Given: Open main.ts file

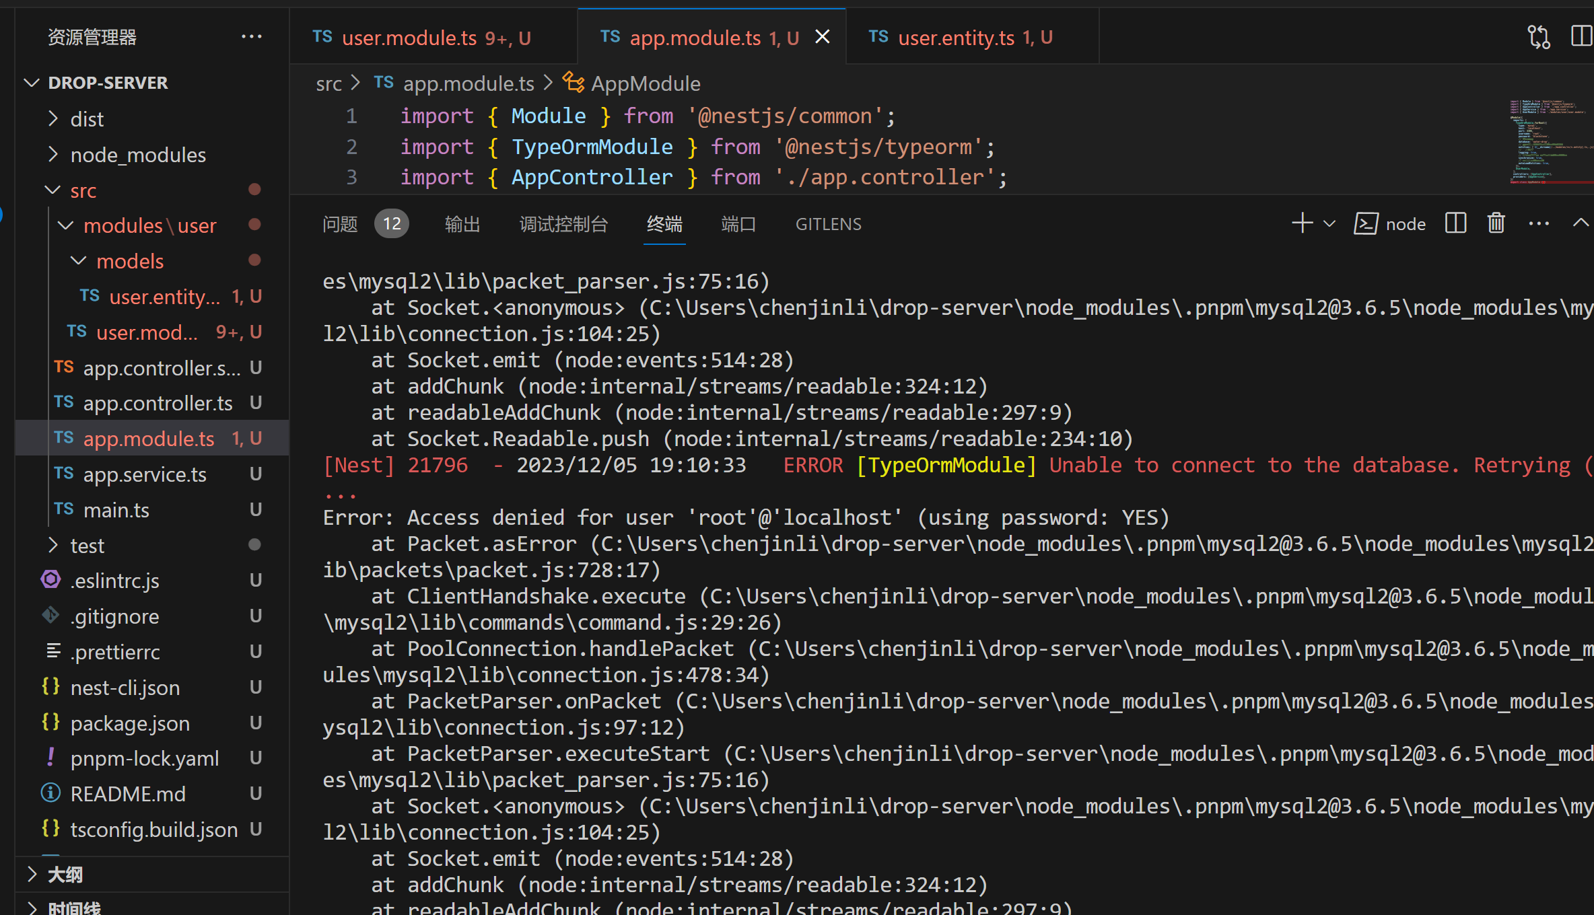Looking at the screenshot, I should [x=152, y=510].
